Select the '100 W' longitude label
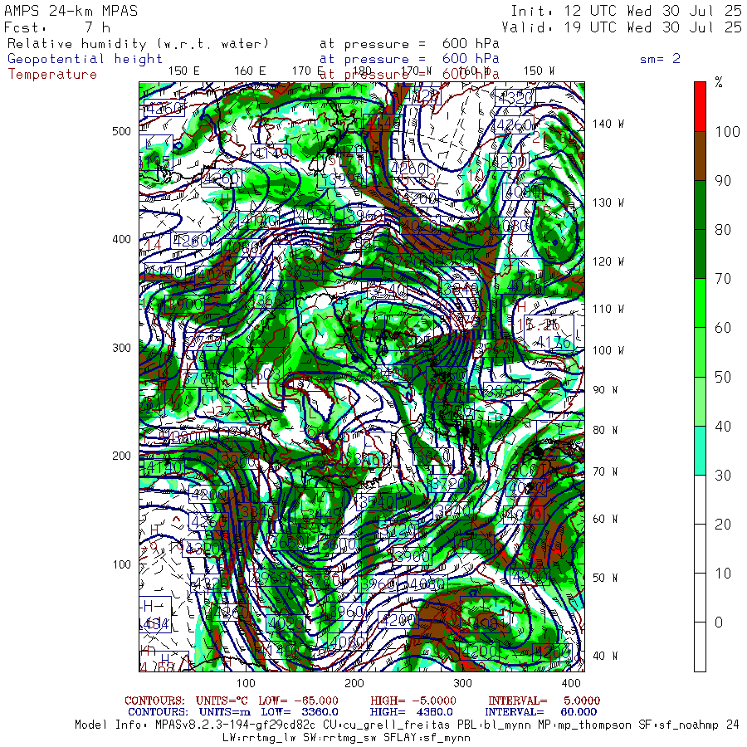 [x=608, y=350]
